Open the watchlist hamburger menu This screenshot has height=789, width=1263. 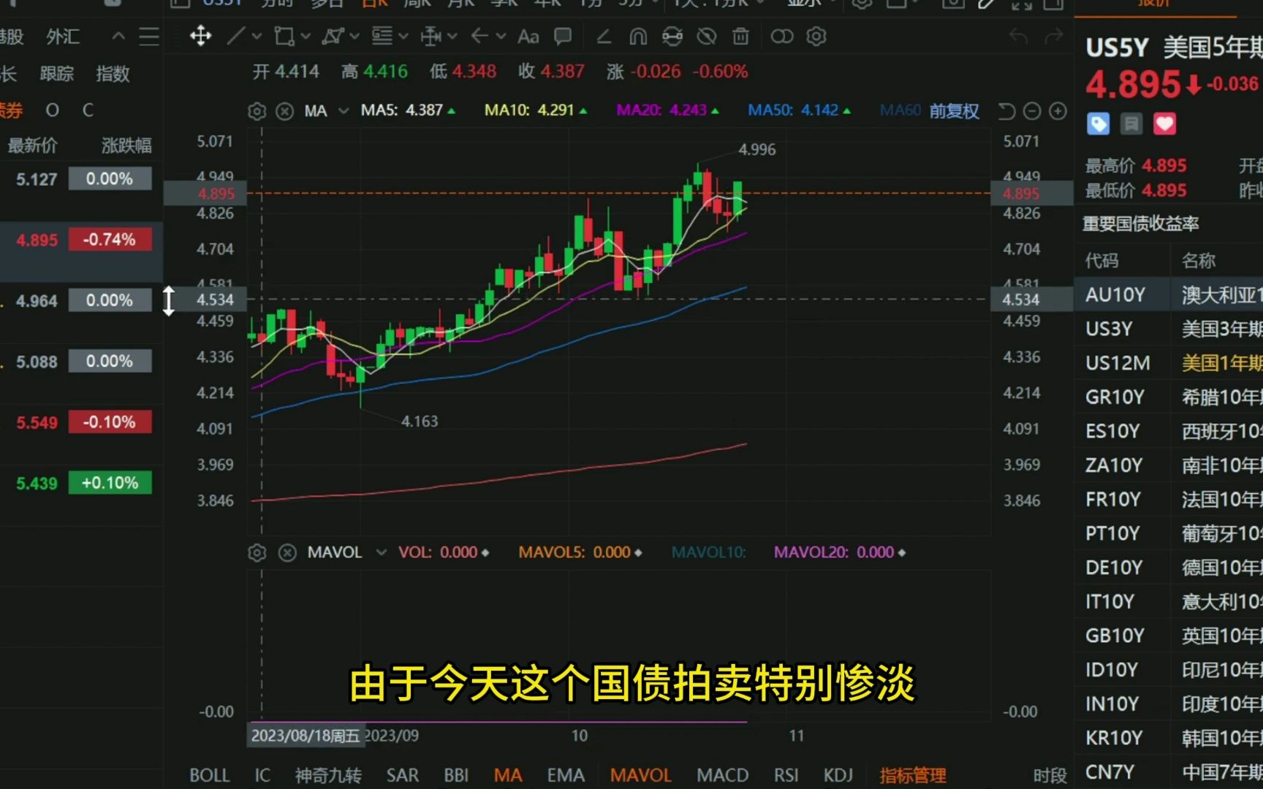[x=149, y=37]
